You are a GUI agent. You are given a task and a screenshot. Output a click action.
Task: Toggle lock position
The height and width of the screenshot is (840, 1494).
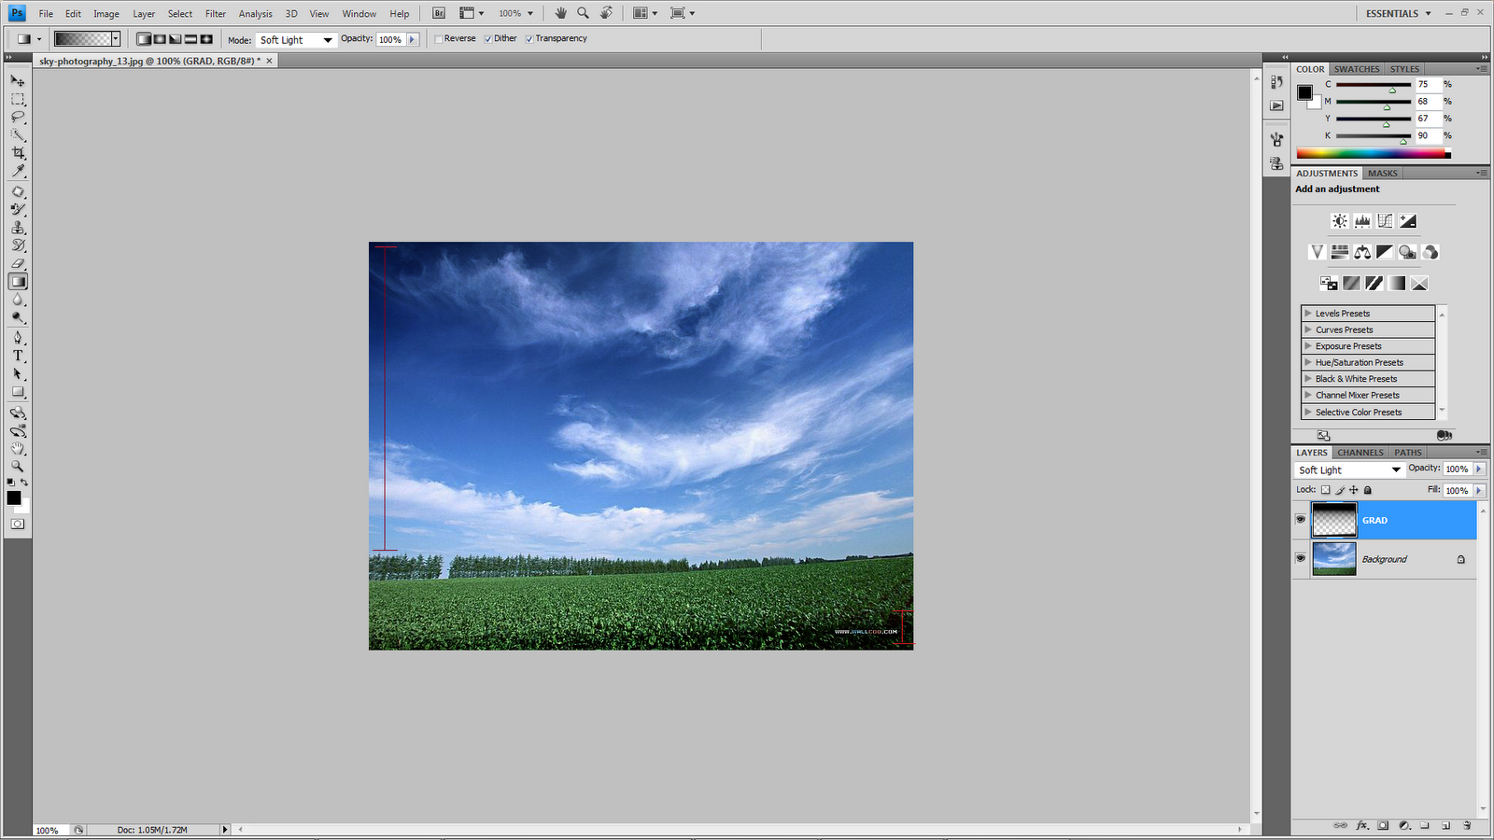1354,490
